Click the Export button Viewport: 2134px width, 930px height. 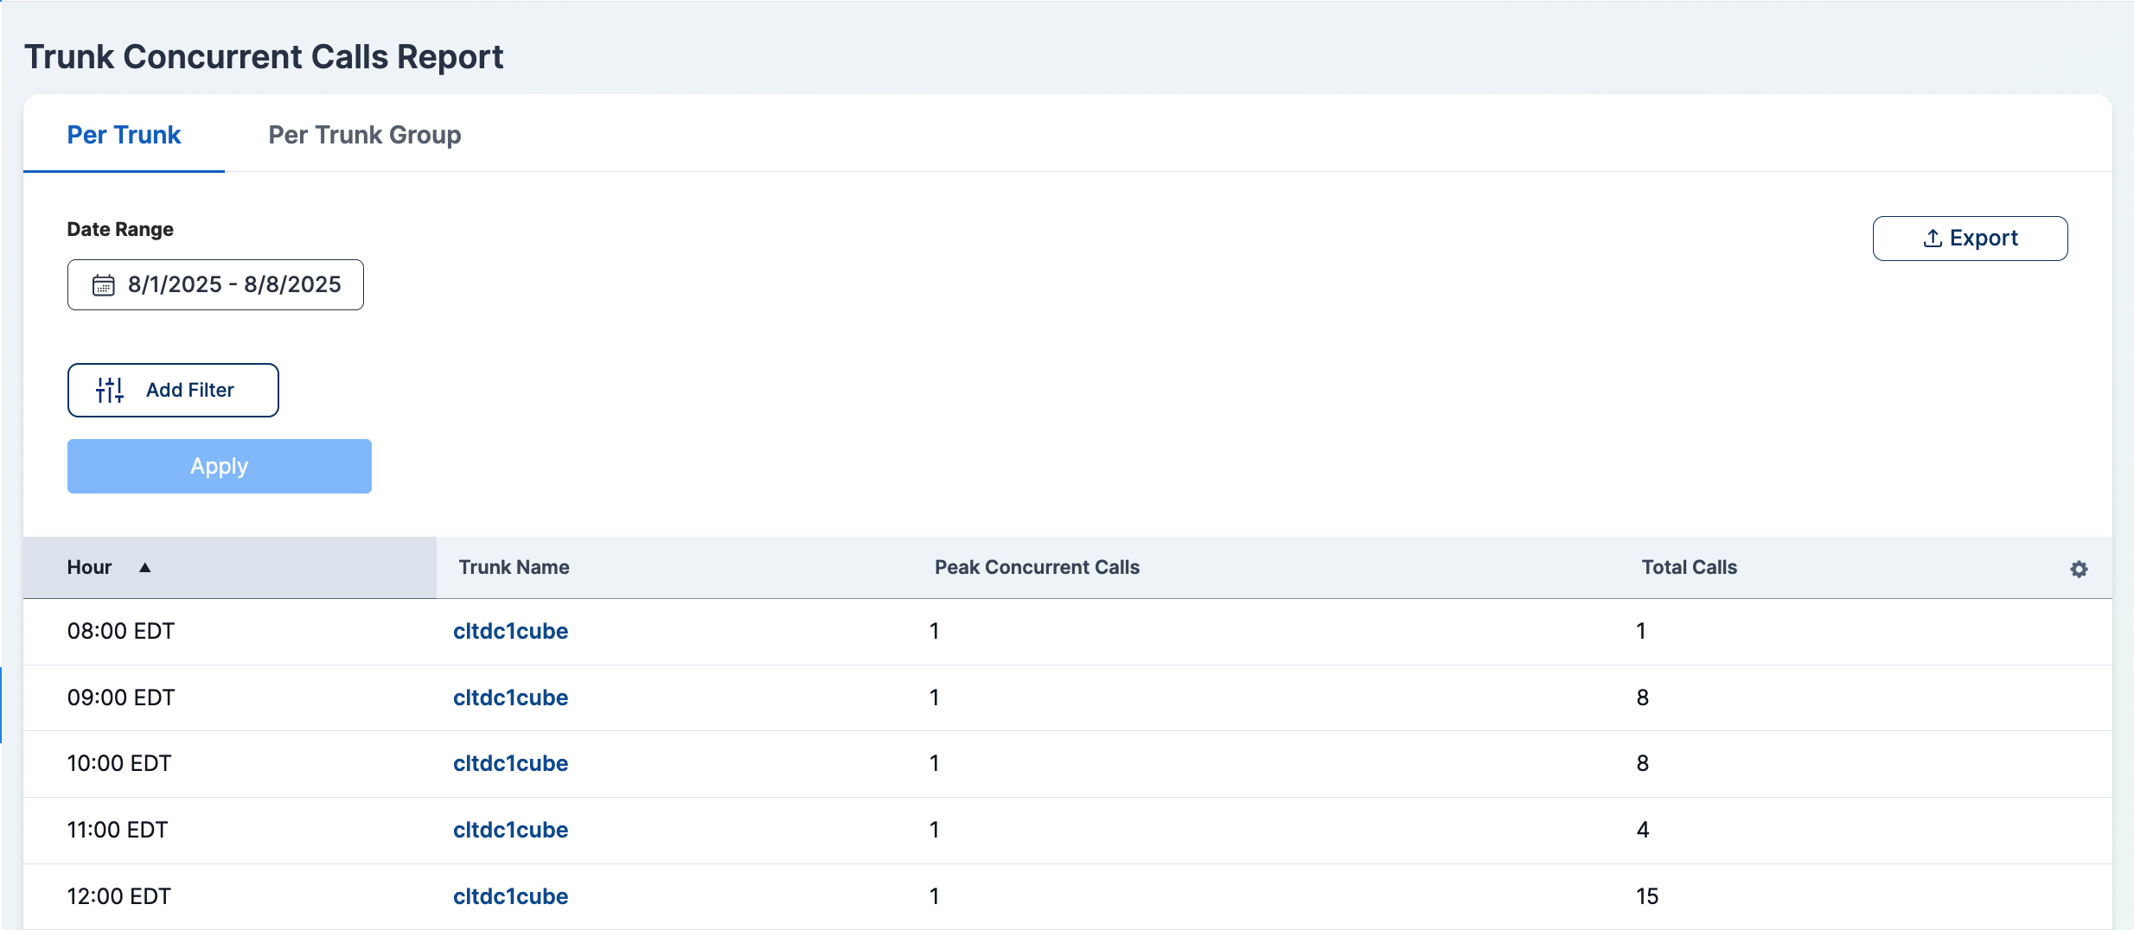[x=1970, y=238]
